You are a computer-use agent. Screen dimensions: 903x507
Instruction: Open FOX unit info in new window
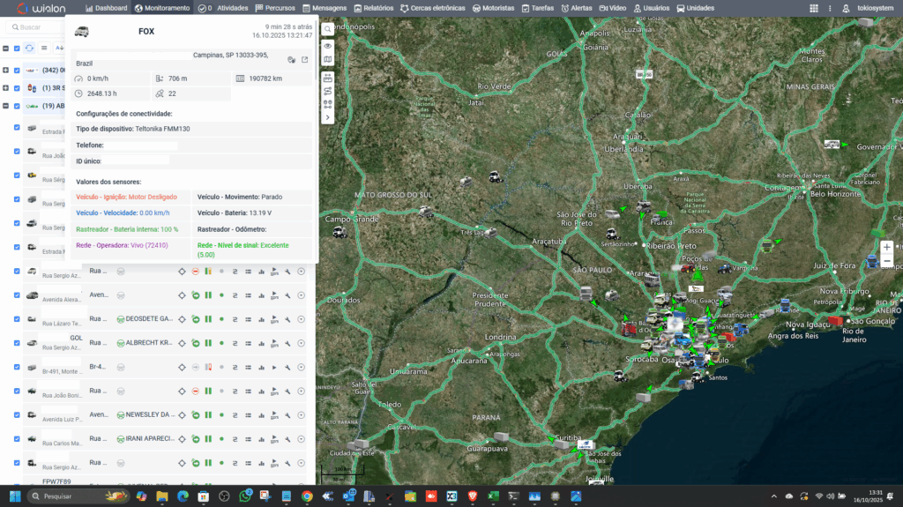305,60
